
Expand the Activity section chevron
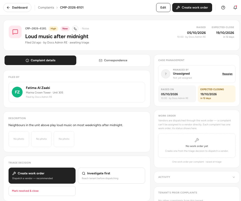234,177
